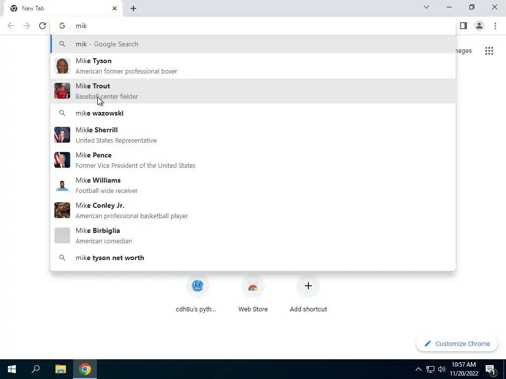Viewport: 506px width, 379px height.
Task: Select the 'mike wazowski' suggestion
Action: 253,113
